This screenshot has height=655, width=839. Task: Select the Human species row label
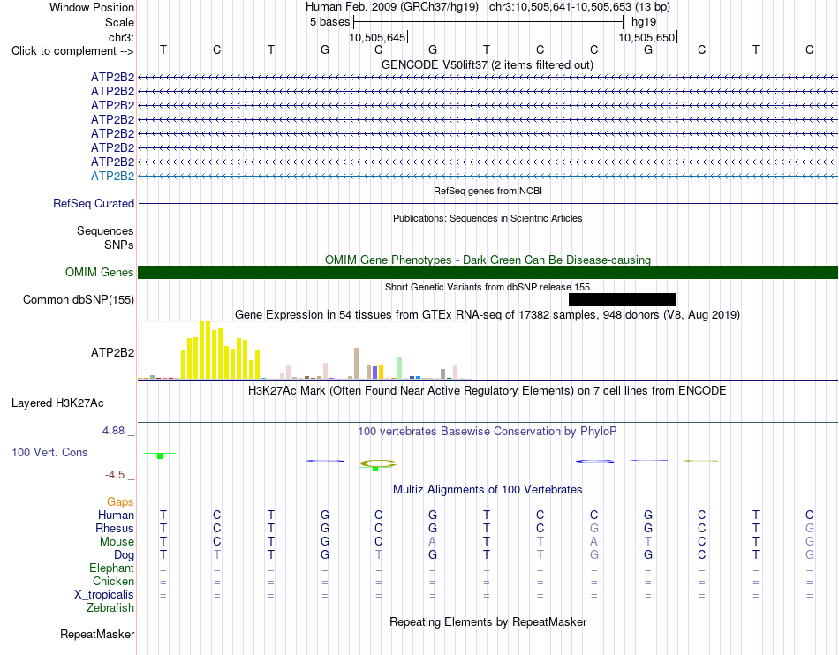click(116, 515)
